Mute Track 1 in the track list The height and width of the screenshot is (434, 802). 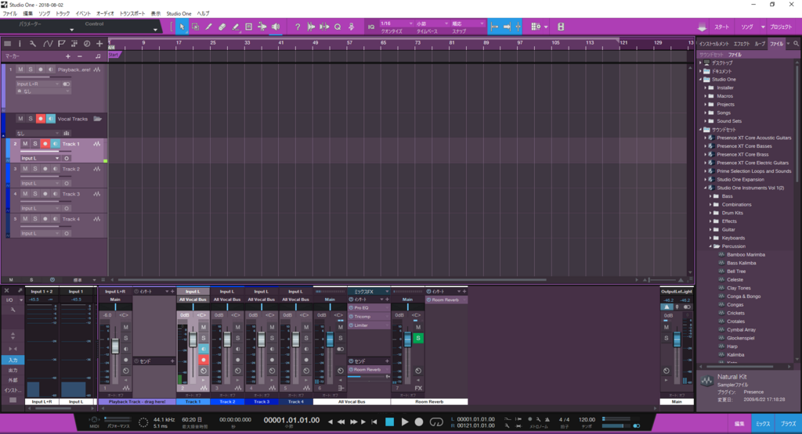(x=25, y=144)
